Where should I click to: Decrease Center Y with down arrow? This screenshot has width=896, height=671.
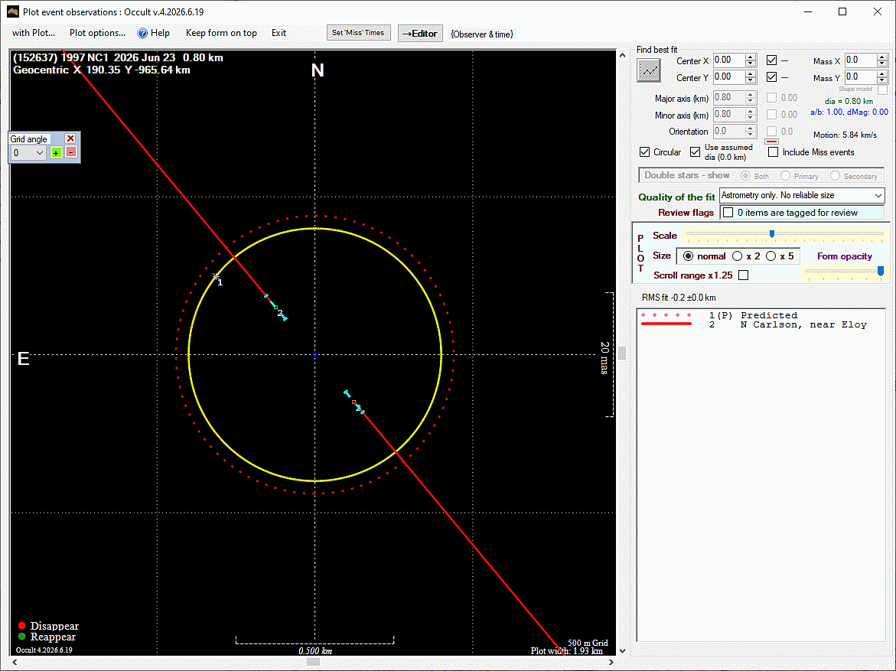(751, 80)
